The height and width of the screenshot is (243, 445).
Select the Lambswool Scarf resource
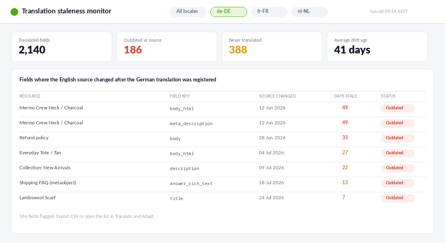tap(38, 198)
